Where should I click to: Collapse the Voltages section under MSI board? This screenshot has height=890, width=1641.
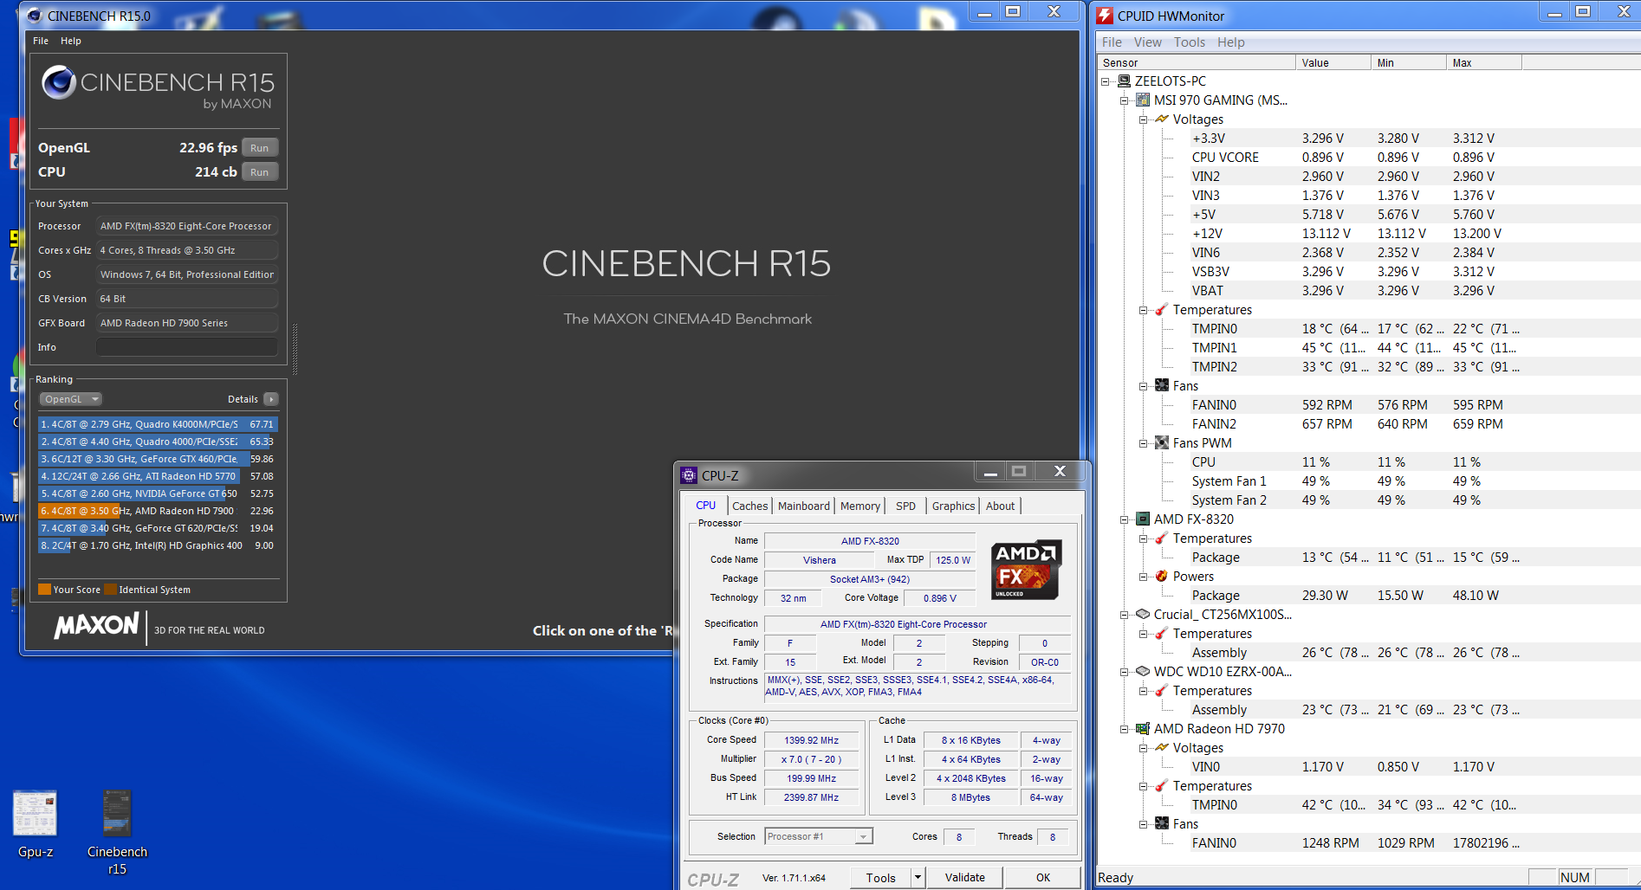(1143, 119)
